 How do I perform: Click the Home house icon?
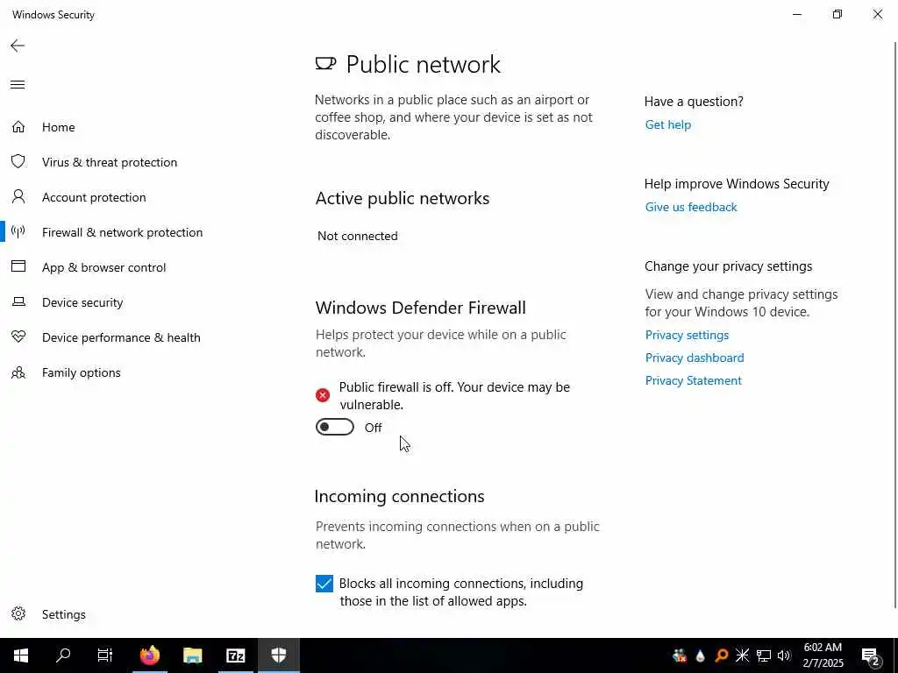click(18, 126)
